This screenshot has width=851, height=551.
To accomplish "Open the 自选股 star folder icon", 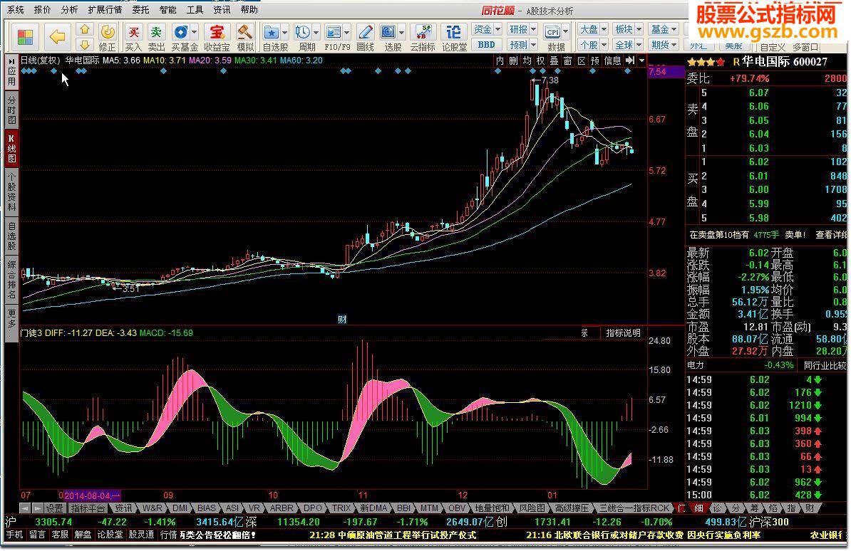I will [x=271, y=33].
